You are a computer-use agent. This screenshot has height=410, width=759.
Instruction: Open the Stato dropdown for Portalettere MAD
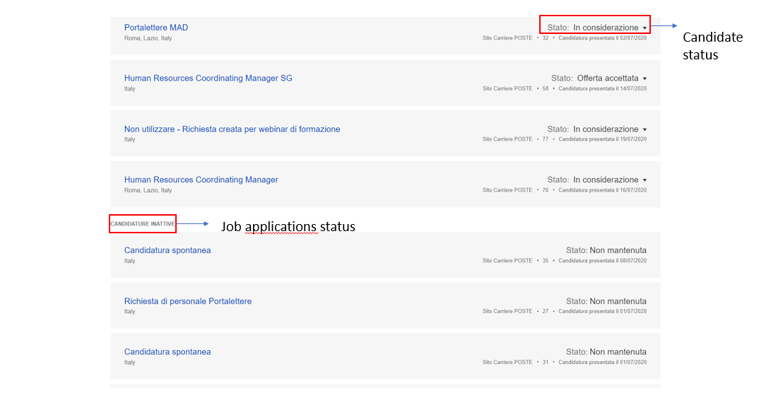(x=645, y=27)
